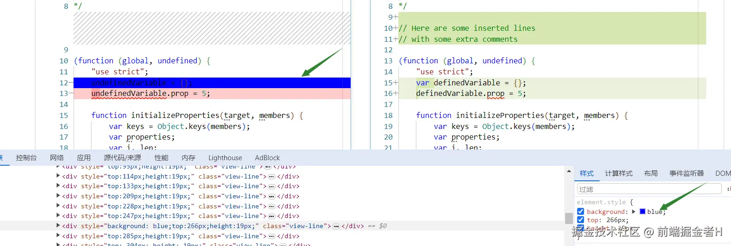The height and width of the screenshot is (246, 731).
Task: Open the Lighthouse tab
Action: 225,157
